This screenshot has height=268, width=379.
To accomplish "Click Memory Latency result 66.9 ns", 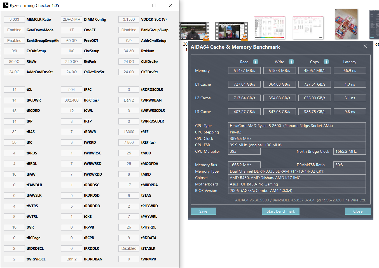I will pyautogui.click(x=350, y=70).
